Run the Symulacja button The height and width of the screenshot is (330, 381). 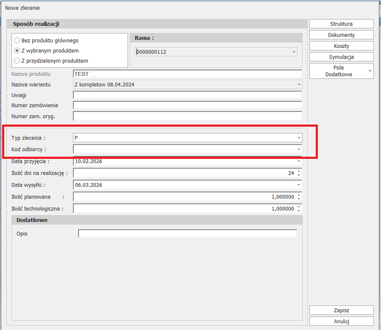tap(341, 57)
